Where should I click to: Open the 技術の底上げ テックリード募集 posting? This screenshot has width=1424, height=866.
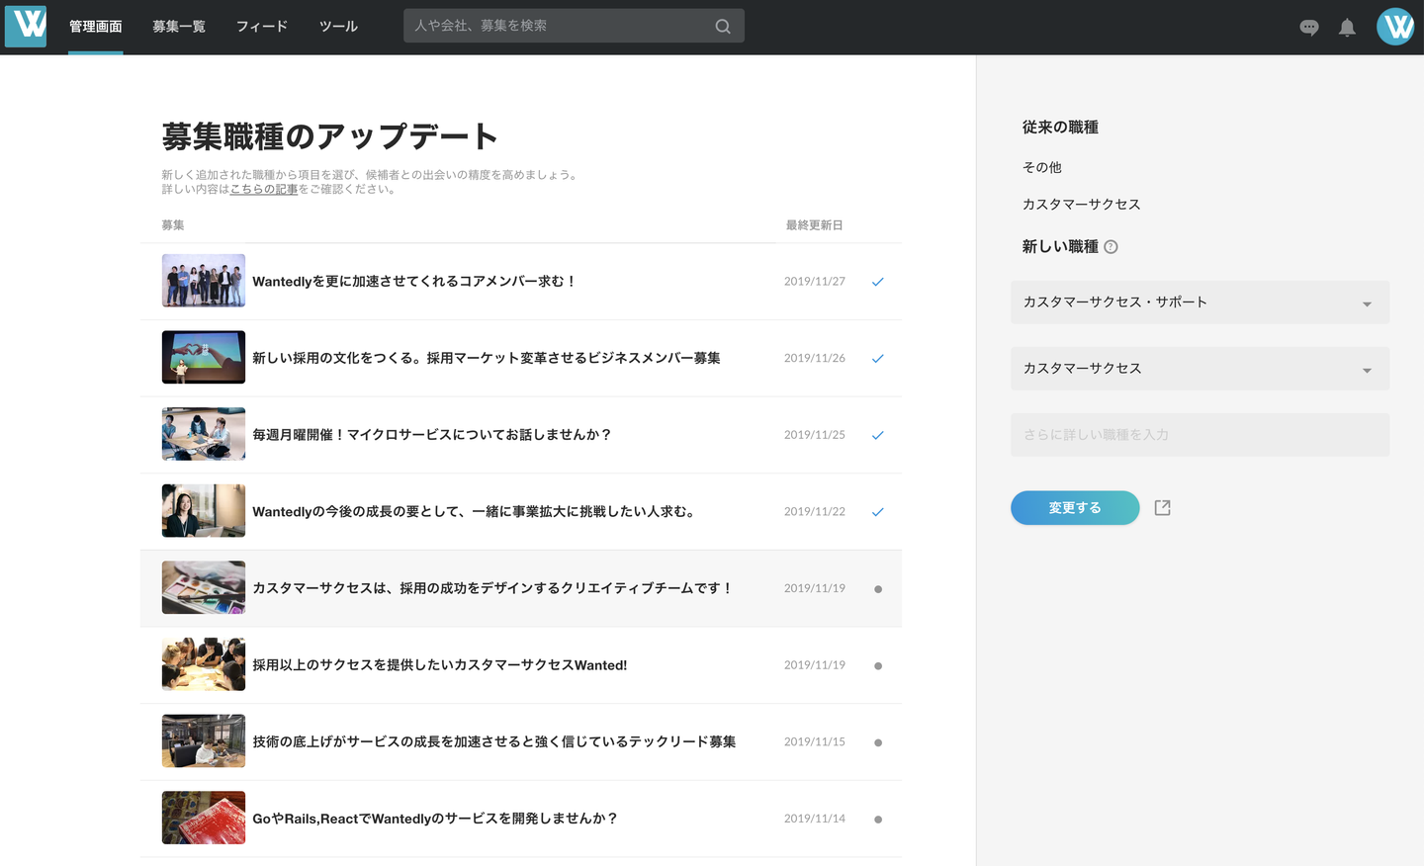[x=494, y=741]
